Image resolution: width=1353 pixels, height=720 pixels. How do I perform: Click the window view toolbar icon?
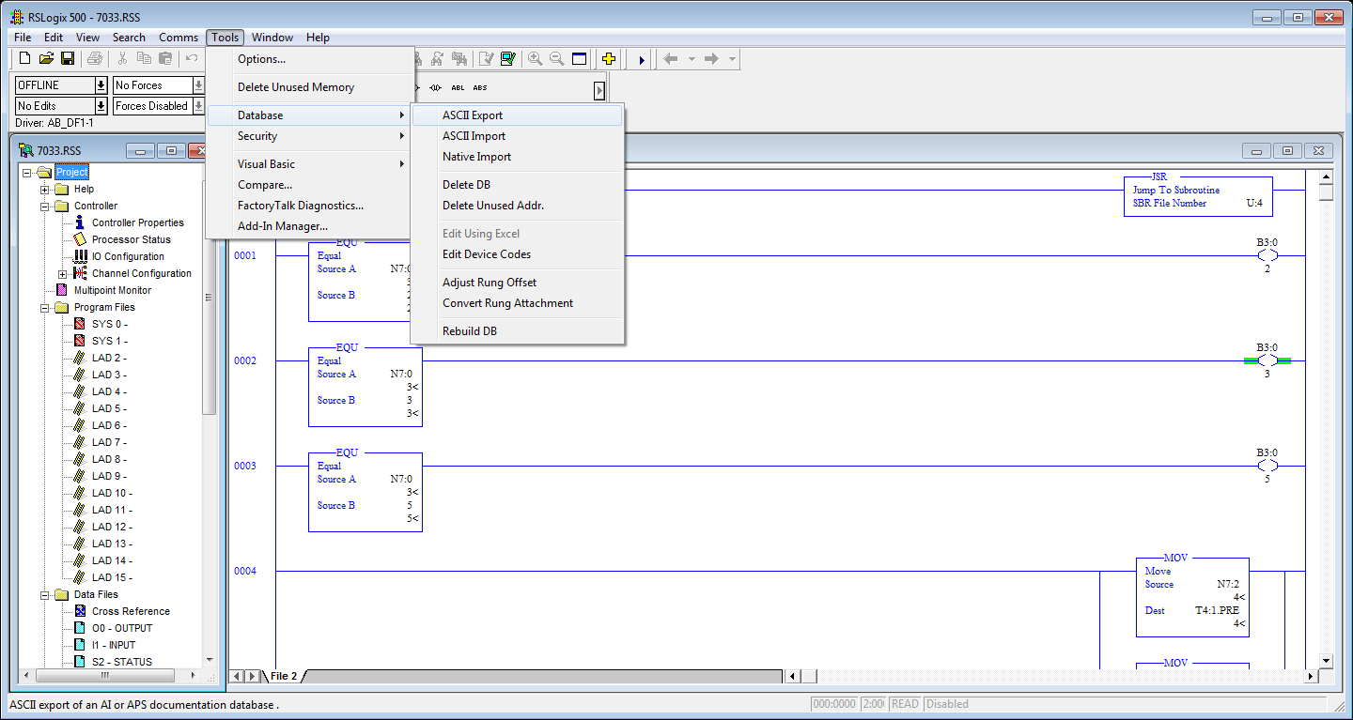tap(580, 58)
